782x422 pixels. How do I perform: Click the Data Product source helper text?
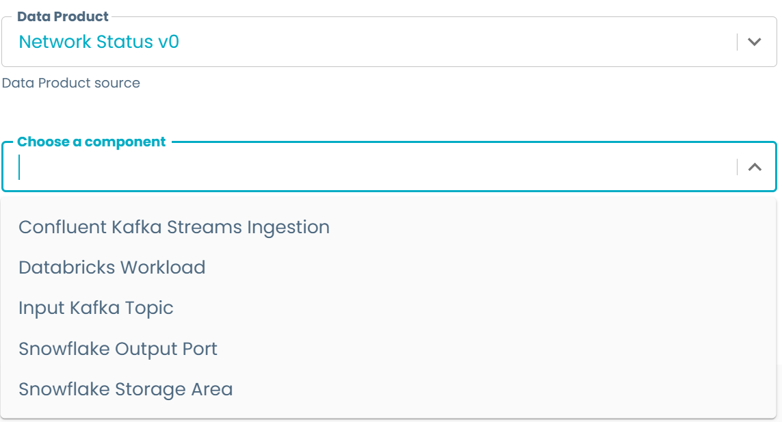coord(71,83)
